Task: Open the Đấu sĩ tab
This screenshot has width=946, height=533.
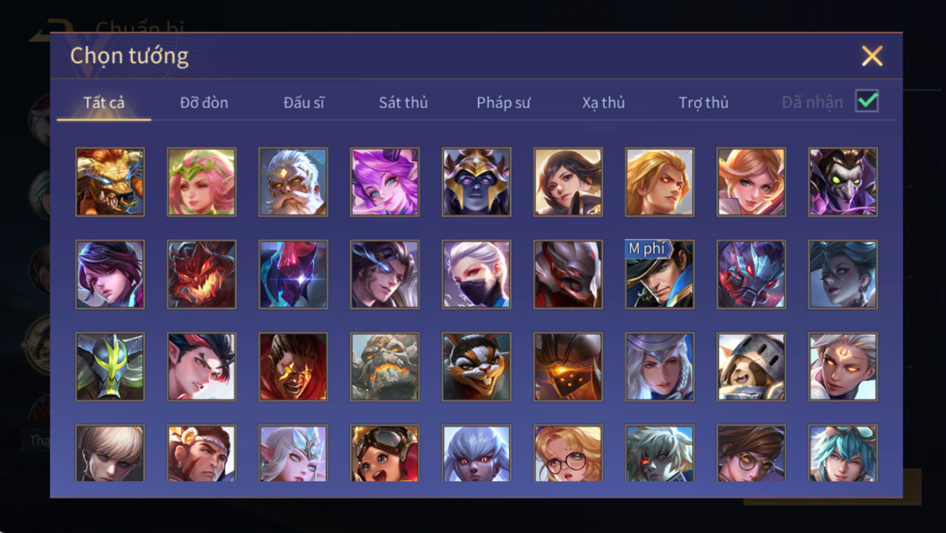Action: click(x=304, y=102)
